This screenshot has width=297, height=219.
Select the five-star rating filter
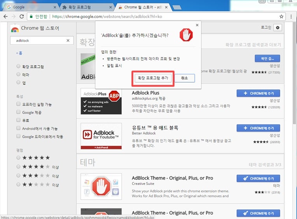coord(18,158)
